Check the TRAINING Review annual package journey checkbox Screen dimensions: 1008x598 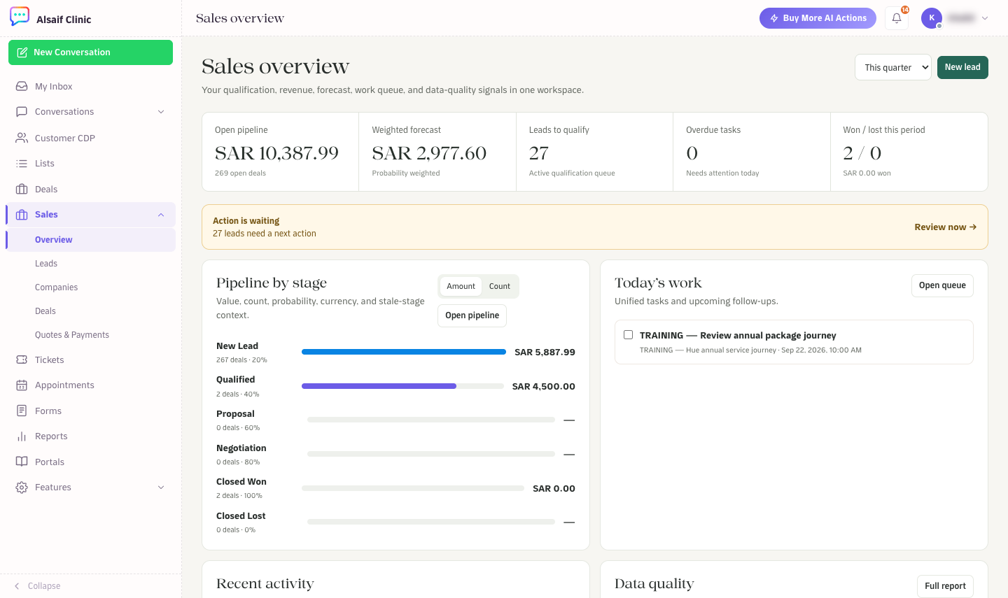(628, 335)
